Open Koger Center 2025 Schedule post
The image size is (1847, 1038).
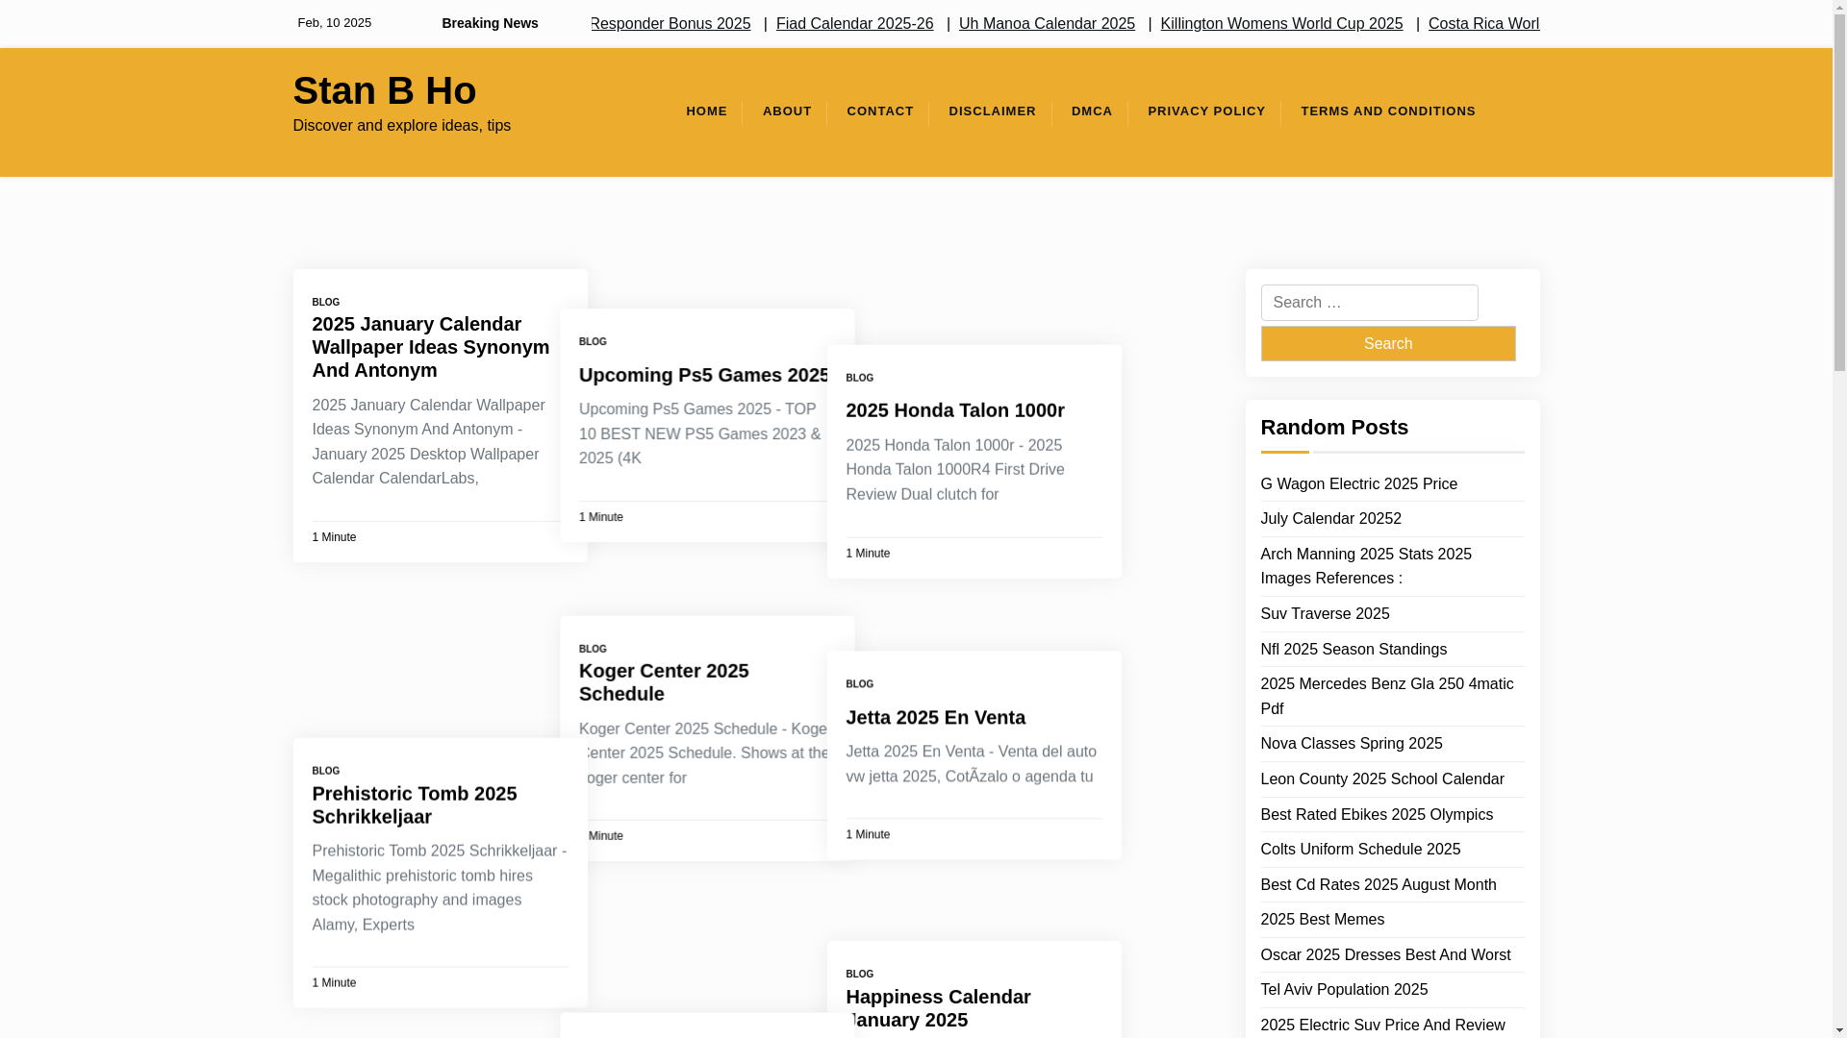click(664, 682)
